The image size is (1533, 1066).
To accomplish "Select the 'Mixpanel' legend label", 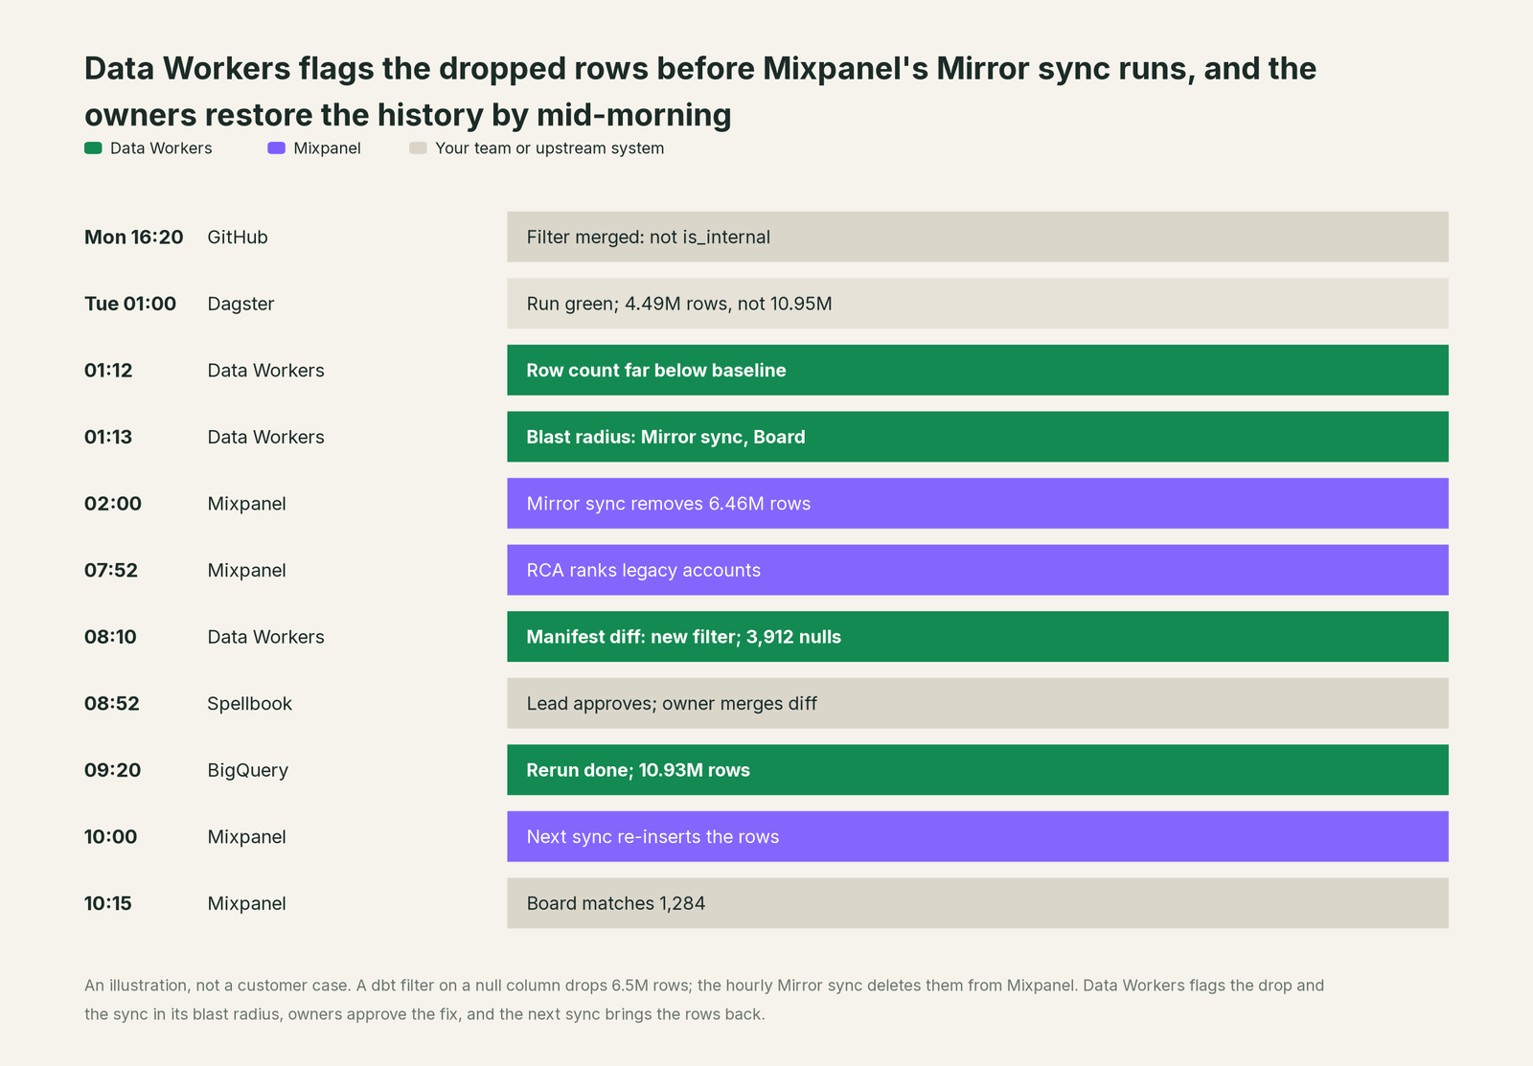I will 327,148.
